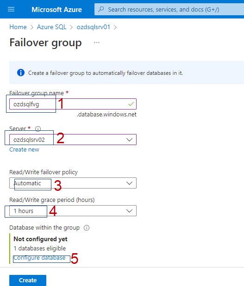
Task: Click the Microsoft Azure logo text
Action: pyautogui.click(x=56, y=10)
